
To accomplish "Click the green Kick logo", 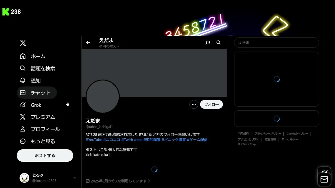I will 6,12.
